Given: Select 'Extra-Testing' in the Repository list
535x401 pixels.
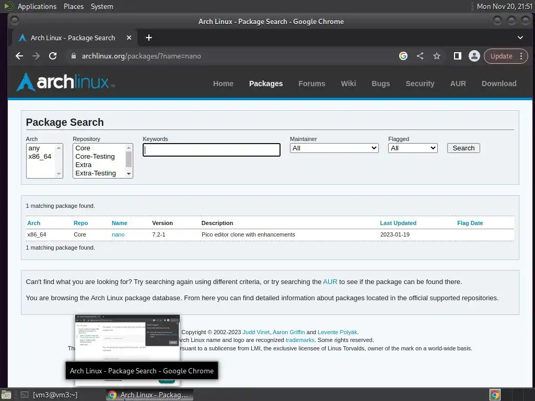Looking at the screenshot, I should pos(99,173).
